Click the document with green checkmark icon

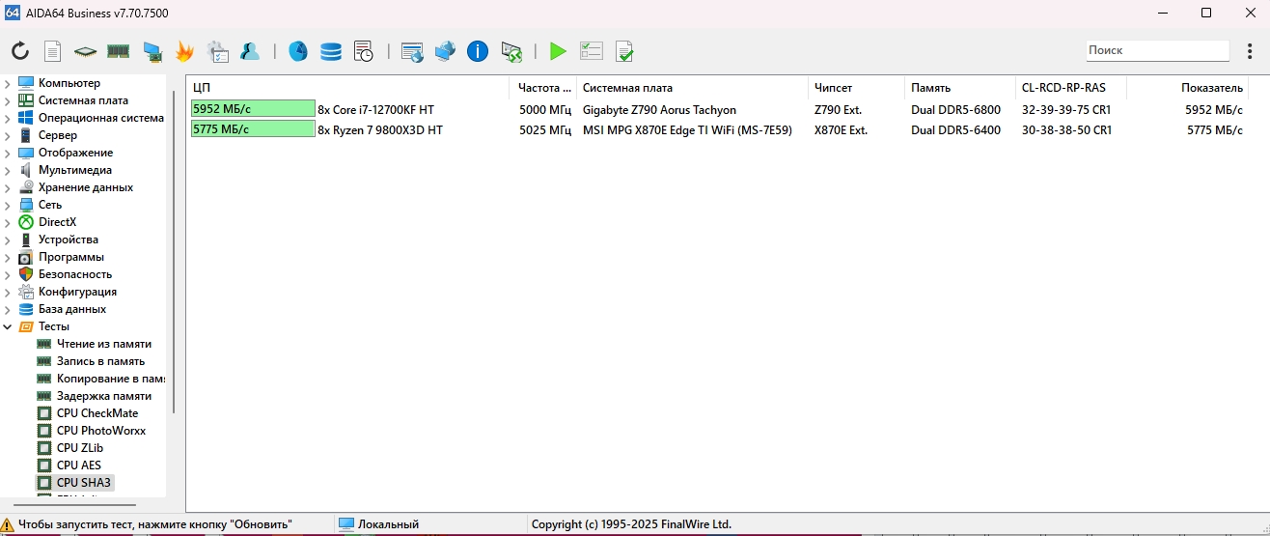pyautogui.click(x=624, y=51)
